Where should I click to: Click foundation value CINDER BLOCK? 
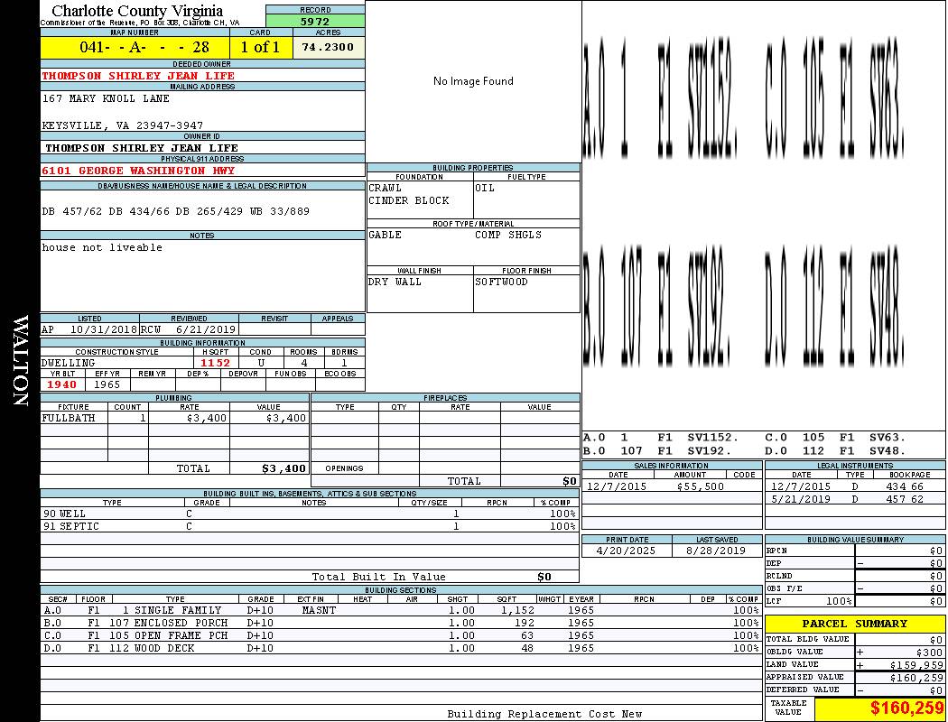tap(409, 200)
